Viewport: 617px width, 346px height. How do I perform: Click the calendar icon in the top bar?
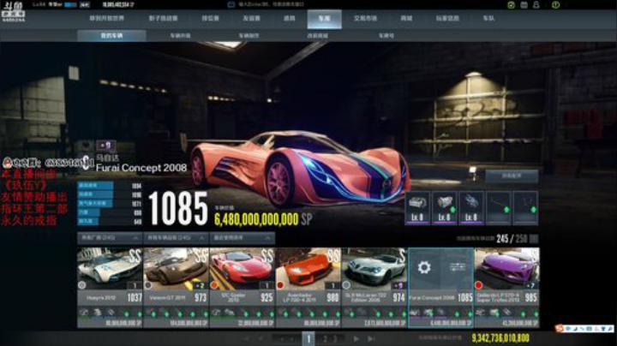[524, 5]
